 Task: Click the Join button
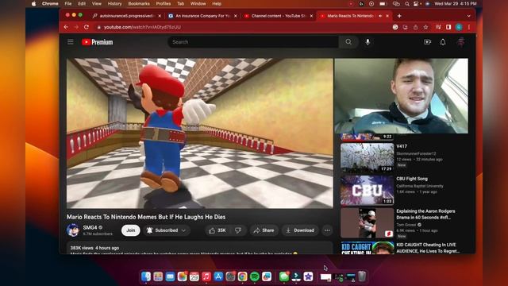pyautogui.click(x=130, y=230)
